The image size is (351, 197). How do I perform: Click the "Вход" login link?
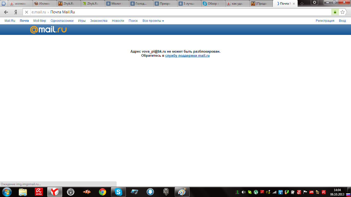(x=342, y=21)
